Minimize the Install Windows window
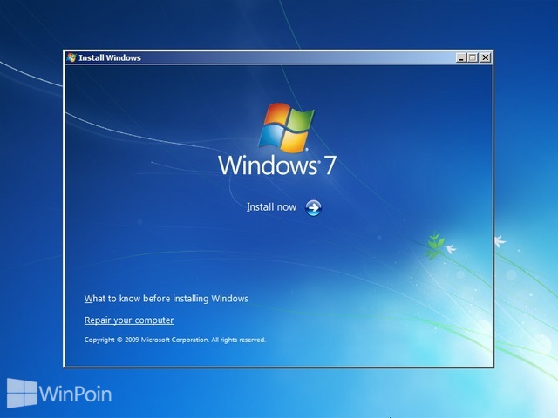The width and height of the screenshot is (558, 418). (461, 57)
